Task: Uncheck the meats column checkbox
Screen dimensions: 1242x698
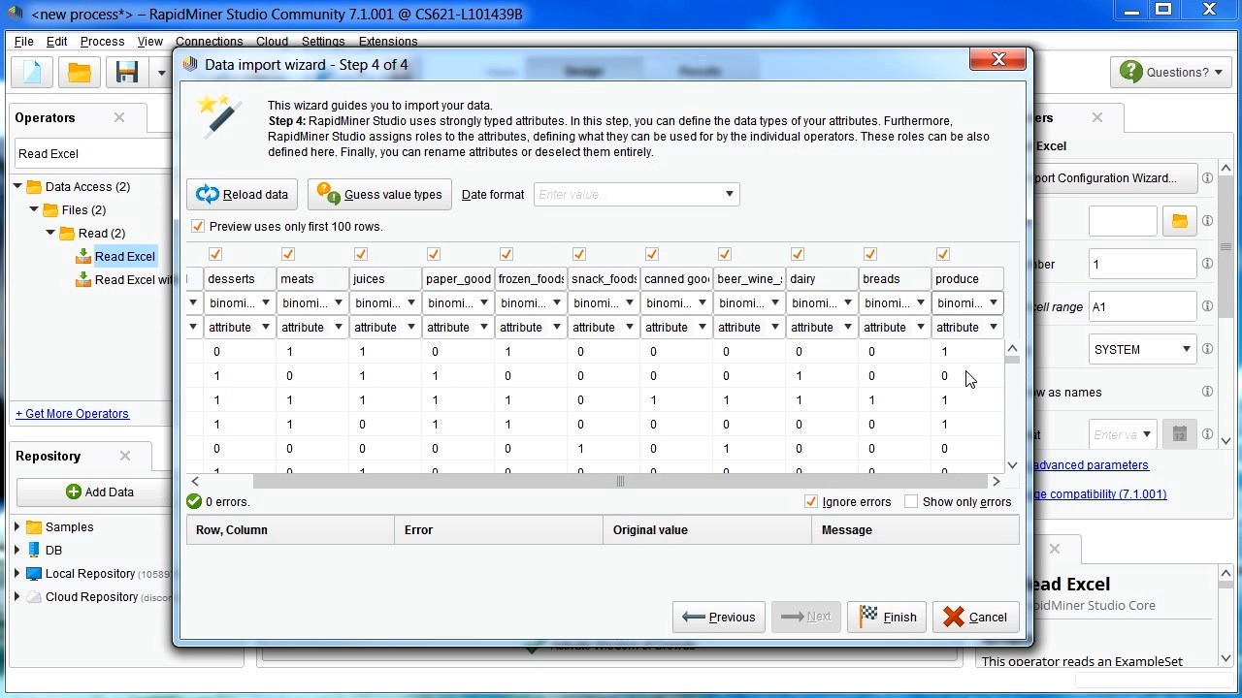Action: pyautogui.click(x=288, y=254)
